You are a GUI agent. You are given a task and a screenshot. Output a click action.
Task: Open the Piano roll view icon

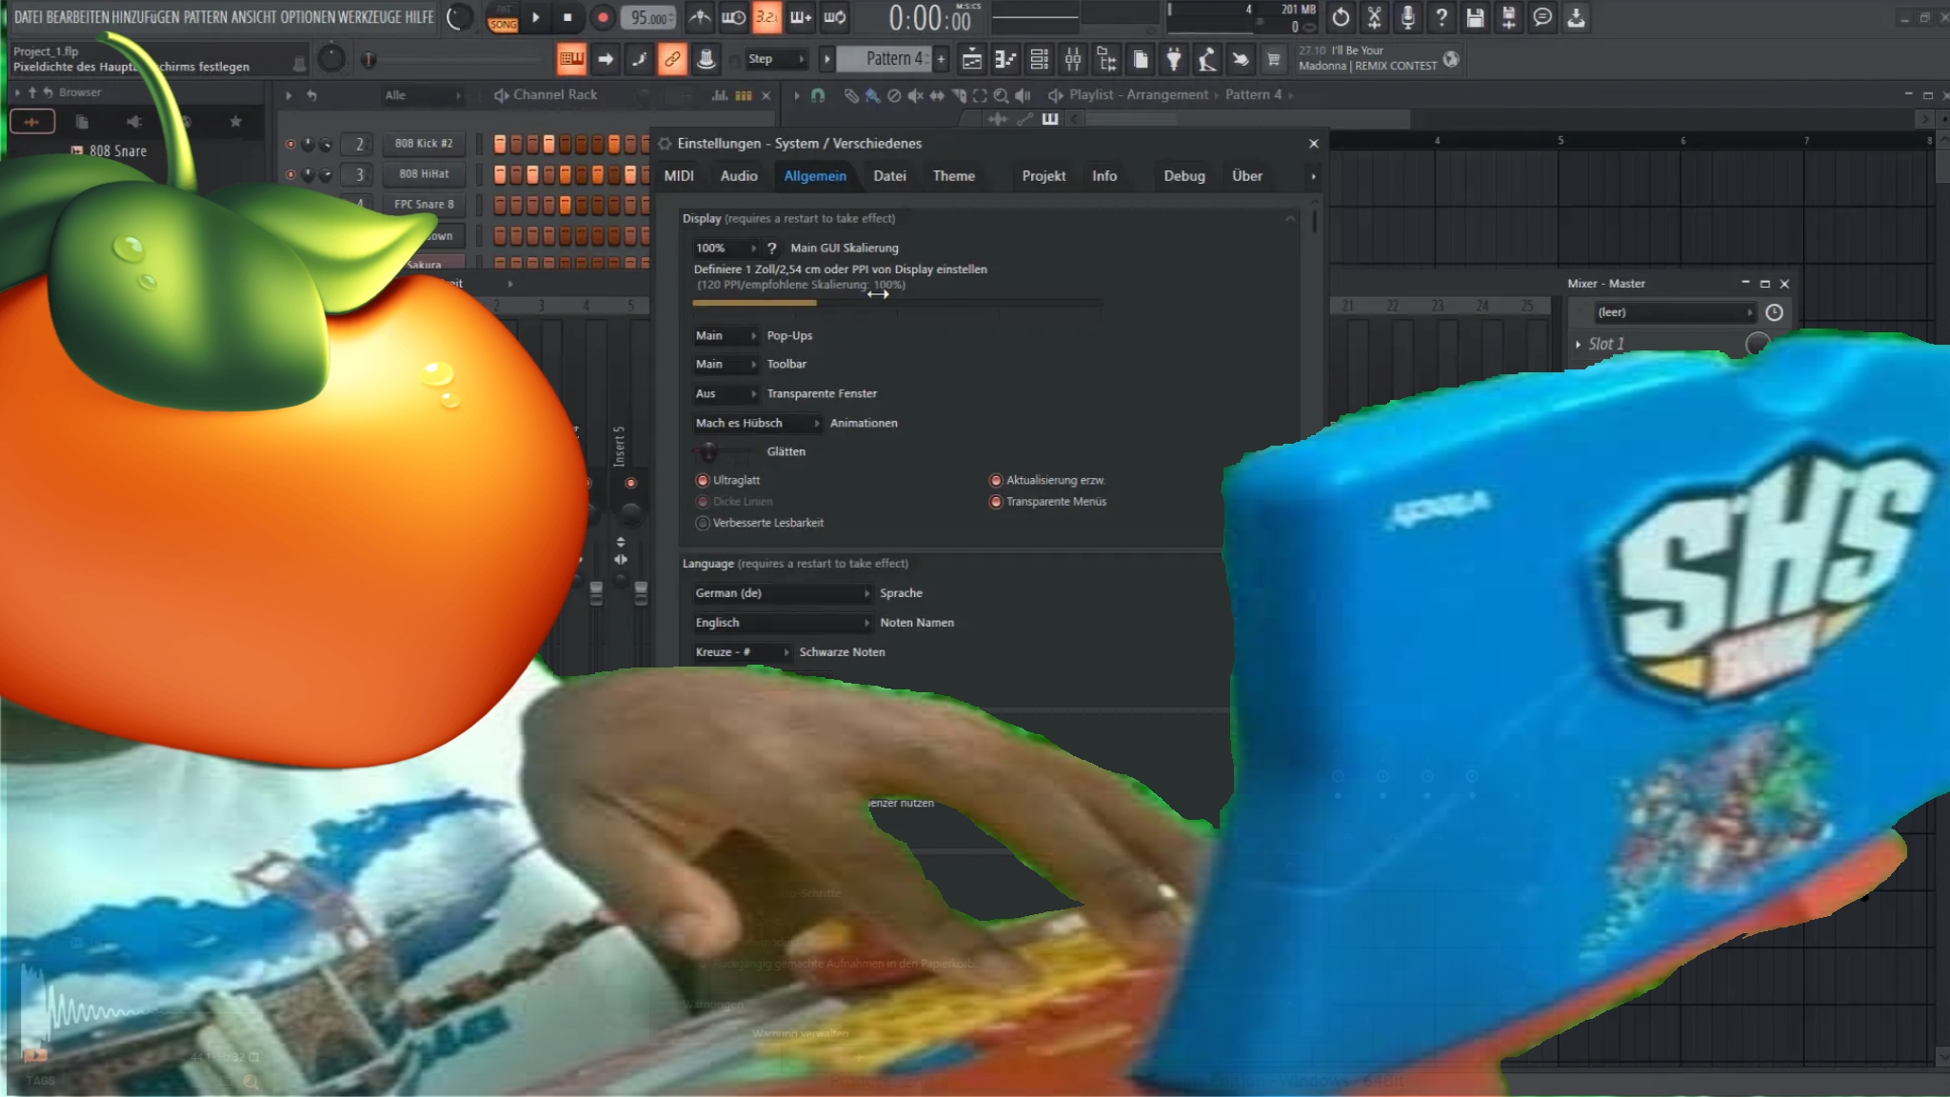coord(1005,60)
